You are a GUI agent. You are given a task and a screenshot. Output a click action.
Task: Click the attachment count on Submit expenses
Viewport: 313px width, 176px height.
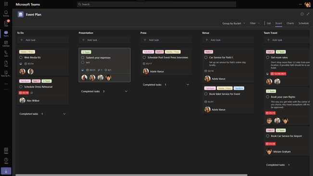[100, 70]
